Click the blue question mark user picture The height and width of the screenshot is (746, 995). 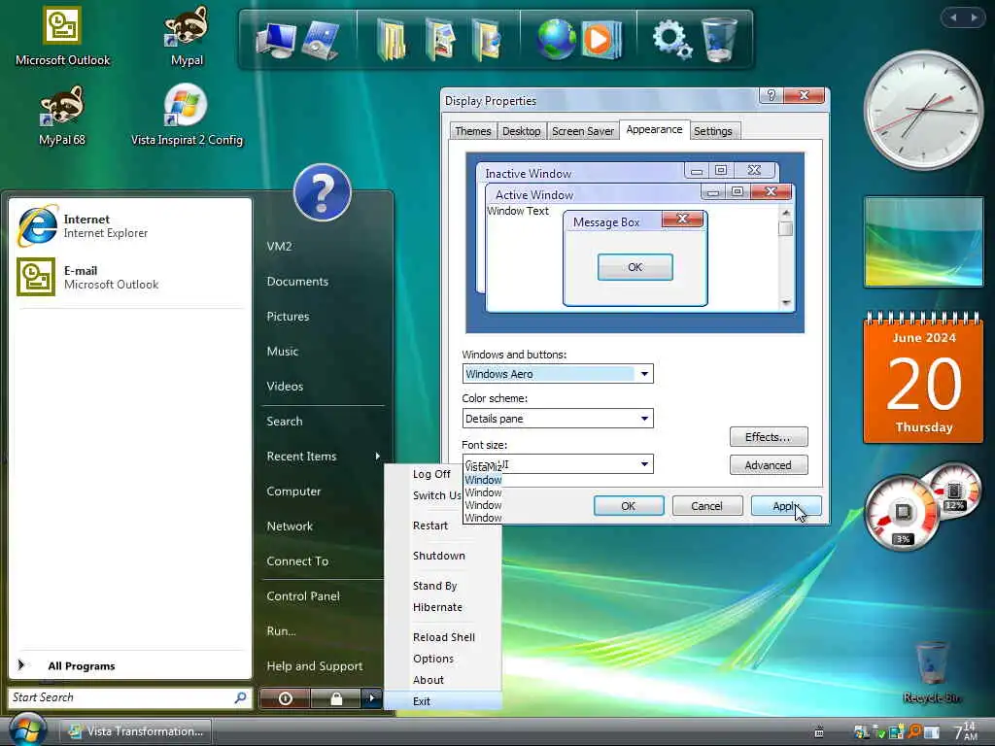[323, 192]
